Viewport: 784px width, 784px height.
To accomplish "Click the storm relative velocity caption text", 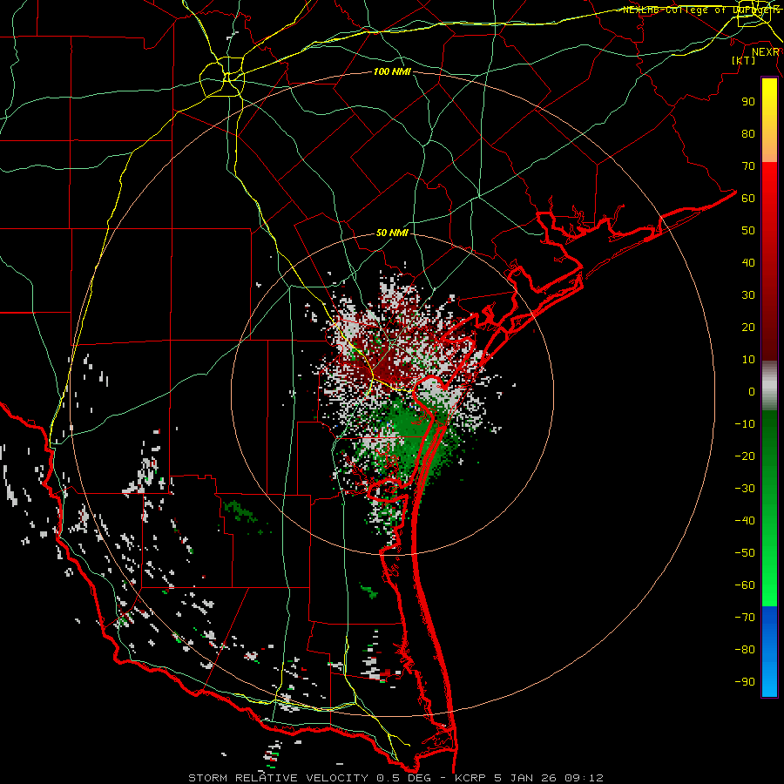I will 395,778.
